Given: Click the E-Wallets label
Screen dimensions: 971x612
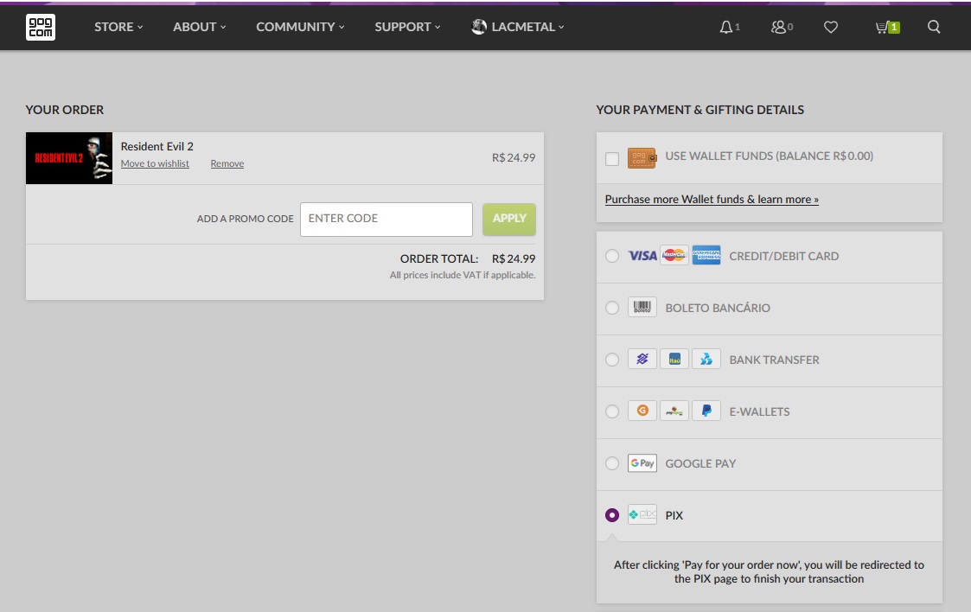Looking at the screenshot, I should [x=759, y=411].
